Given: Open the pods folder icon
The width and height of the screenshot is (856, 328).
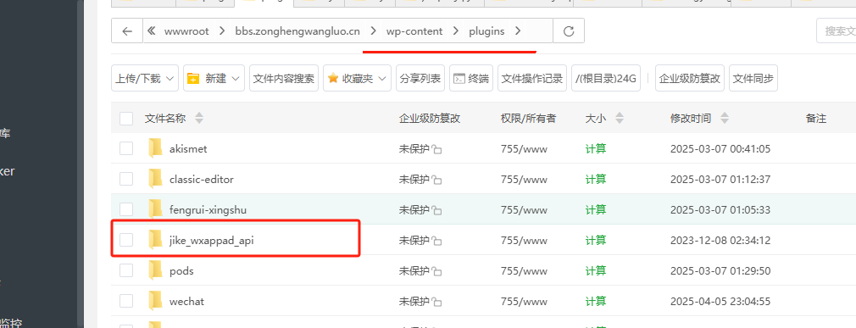Looking at the screenshot, I should click(156, 270).
